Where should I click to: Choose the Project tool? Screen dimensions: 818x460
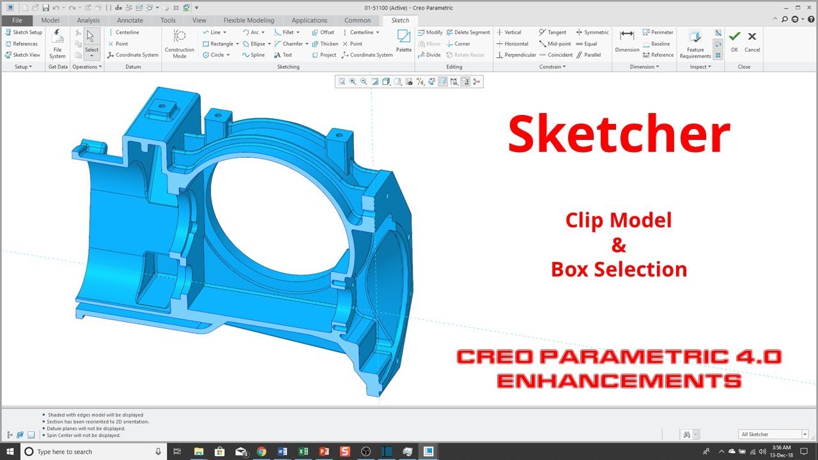324,55
